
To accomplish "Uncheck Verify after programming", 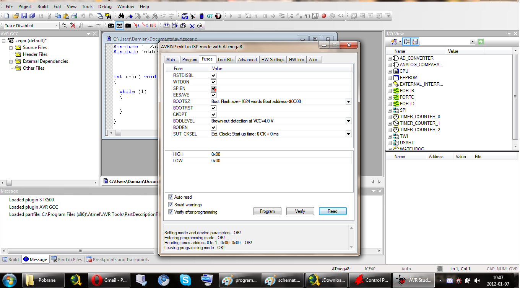I will [171, 212].
